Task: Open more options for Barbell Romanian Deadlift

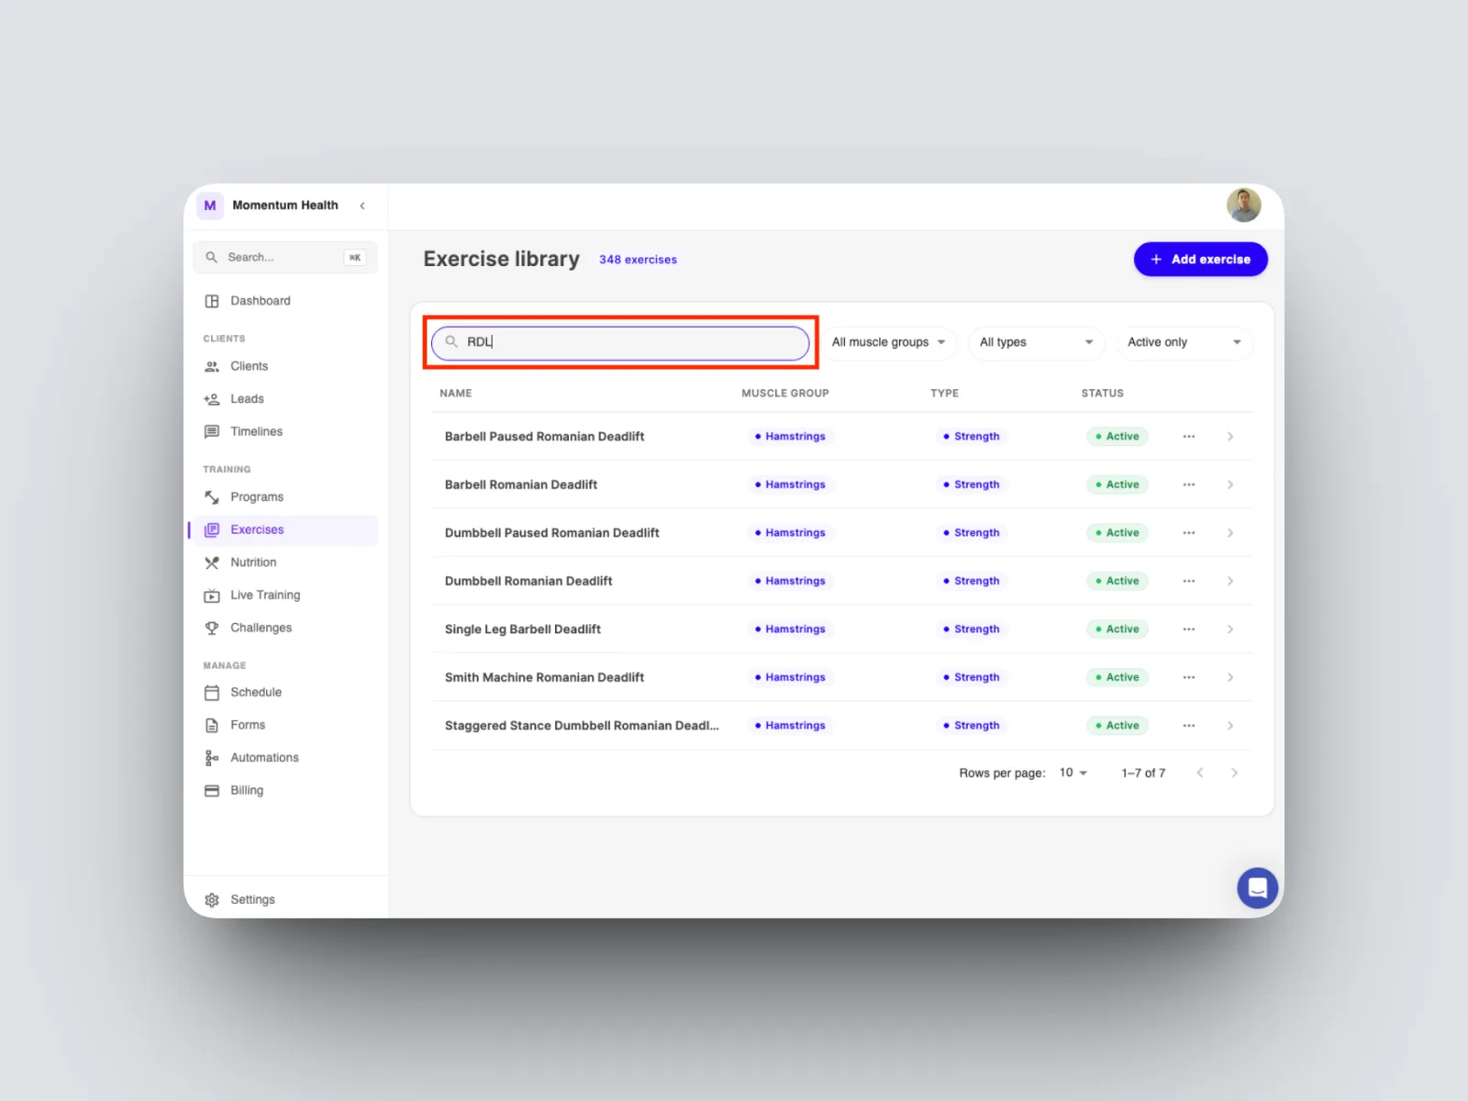Action: coord(1189,484)
